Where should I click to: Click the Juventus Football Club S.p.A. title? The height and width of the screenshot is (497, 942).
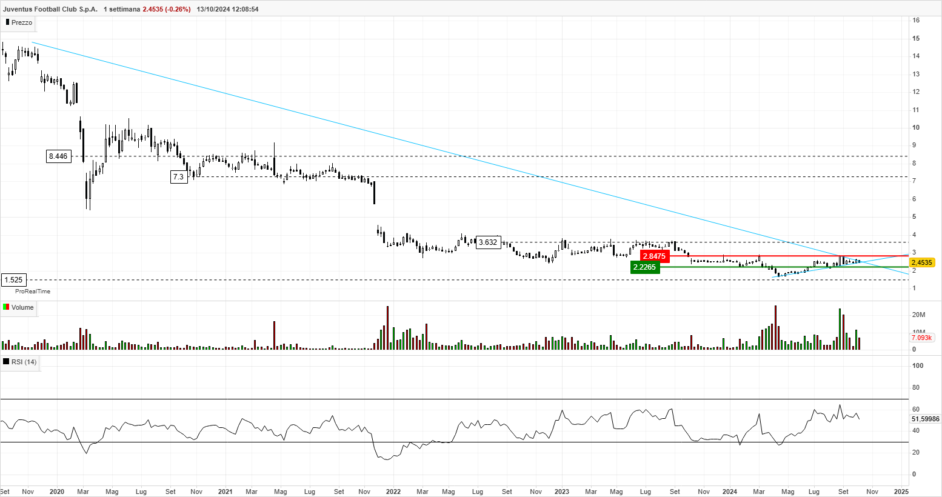[50, 9]
